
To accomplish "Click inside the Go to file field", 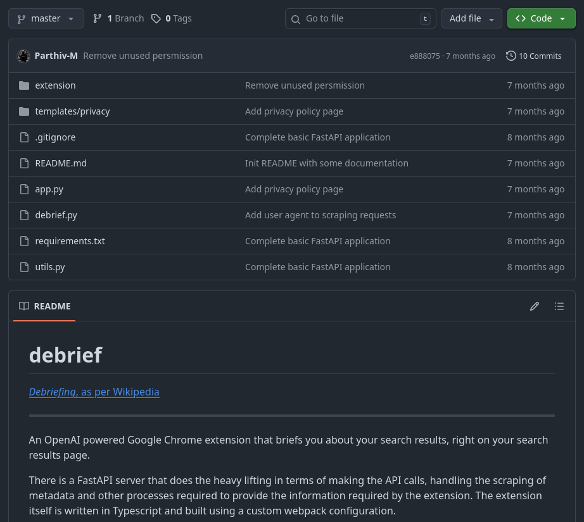I will pos(355,18).
